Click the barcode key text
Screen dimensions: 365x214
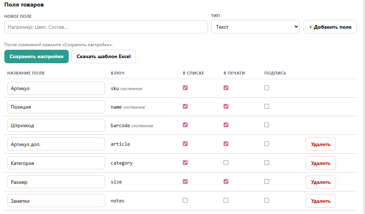pos(120,125)
